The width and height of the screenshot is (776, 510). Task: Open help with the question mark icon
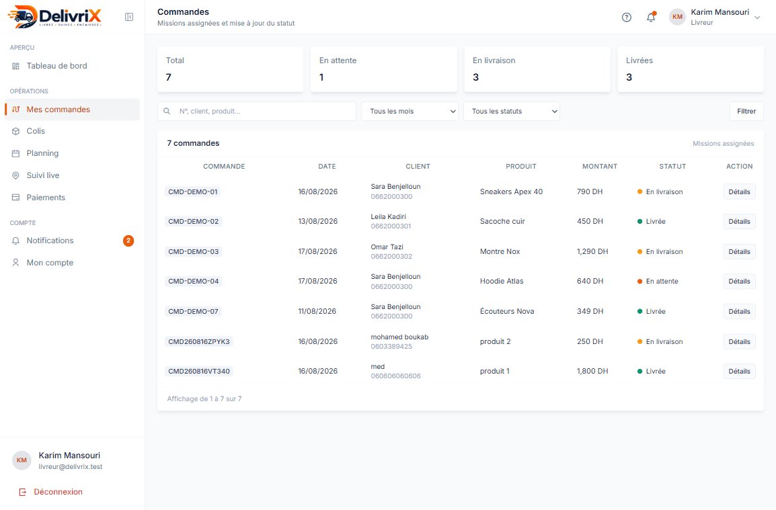point(627,17)
